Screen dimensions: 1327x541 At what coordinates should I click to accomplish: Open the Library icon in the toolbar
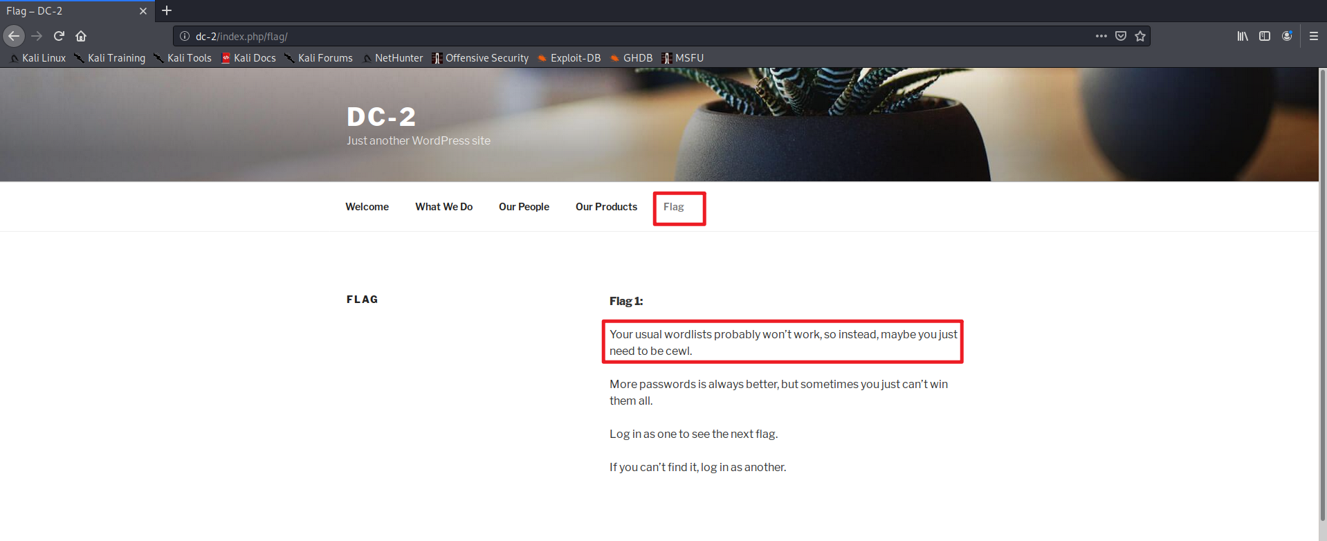click(x=1243, y=36)
